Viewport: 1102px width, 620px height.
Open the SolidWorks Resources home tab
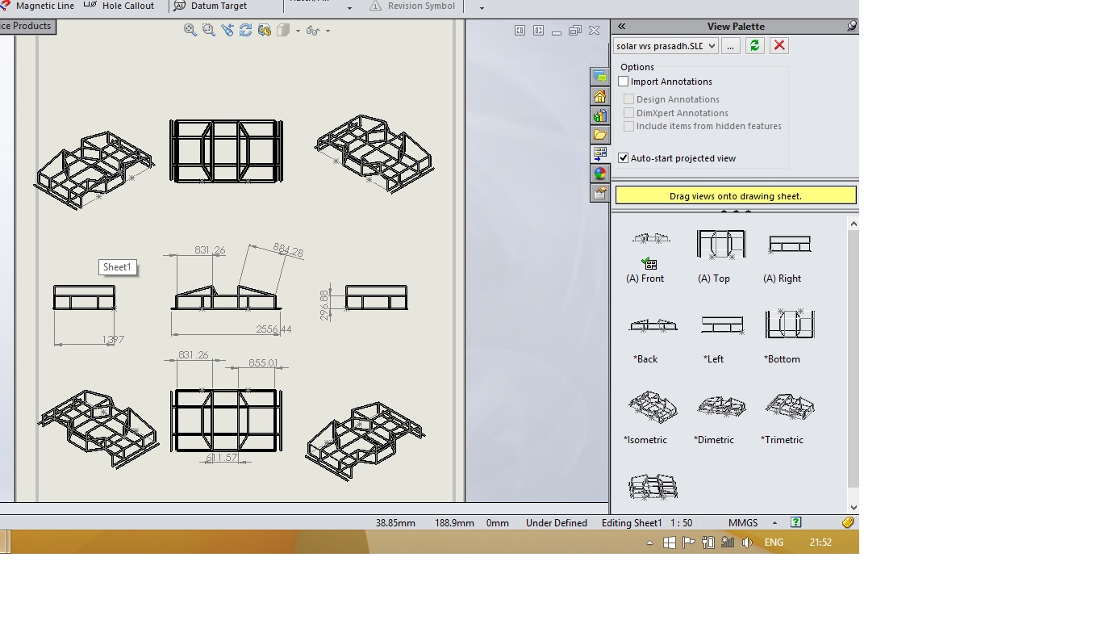tap(599, 96)
